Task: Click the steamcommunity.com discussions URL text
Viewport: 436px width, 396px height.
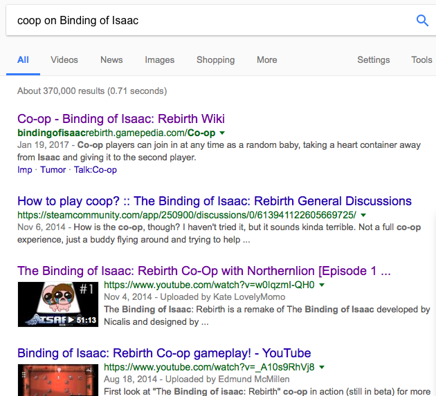Action: 187,215
